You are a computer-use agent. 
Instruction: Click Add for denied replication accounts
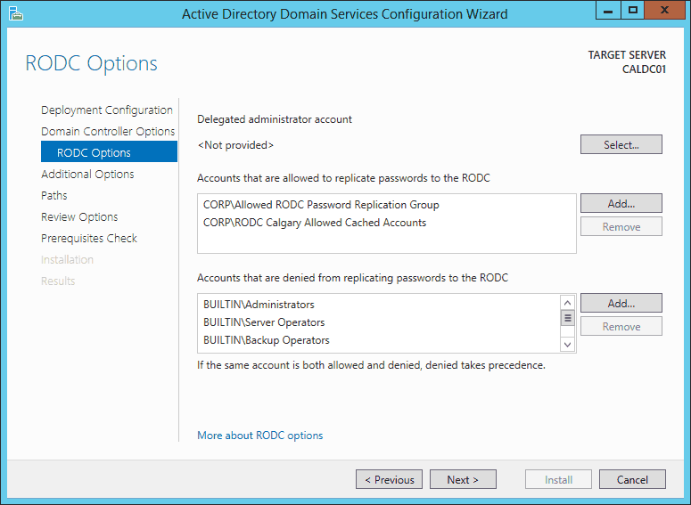621,303
